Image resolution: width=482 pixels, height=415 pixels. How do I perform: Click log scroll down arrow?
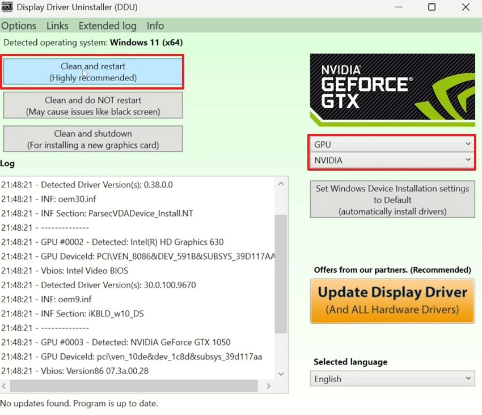click(281, 374)
